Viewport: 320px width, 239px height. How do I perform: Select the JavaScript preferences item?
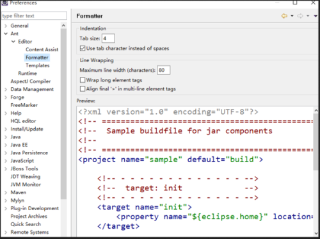[x=22, y=161]
